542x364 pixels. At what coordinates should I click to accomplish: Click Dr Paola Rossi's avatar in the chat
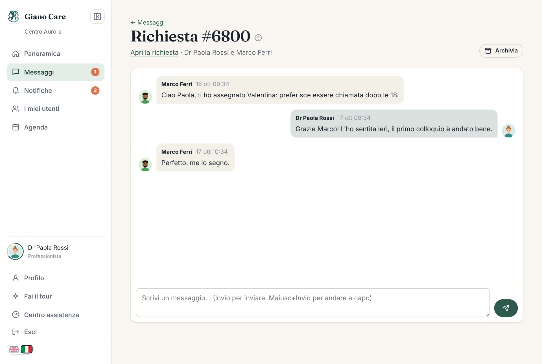[x=508, y=131]
